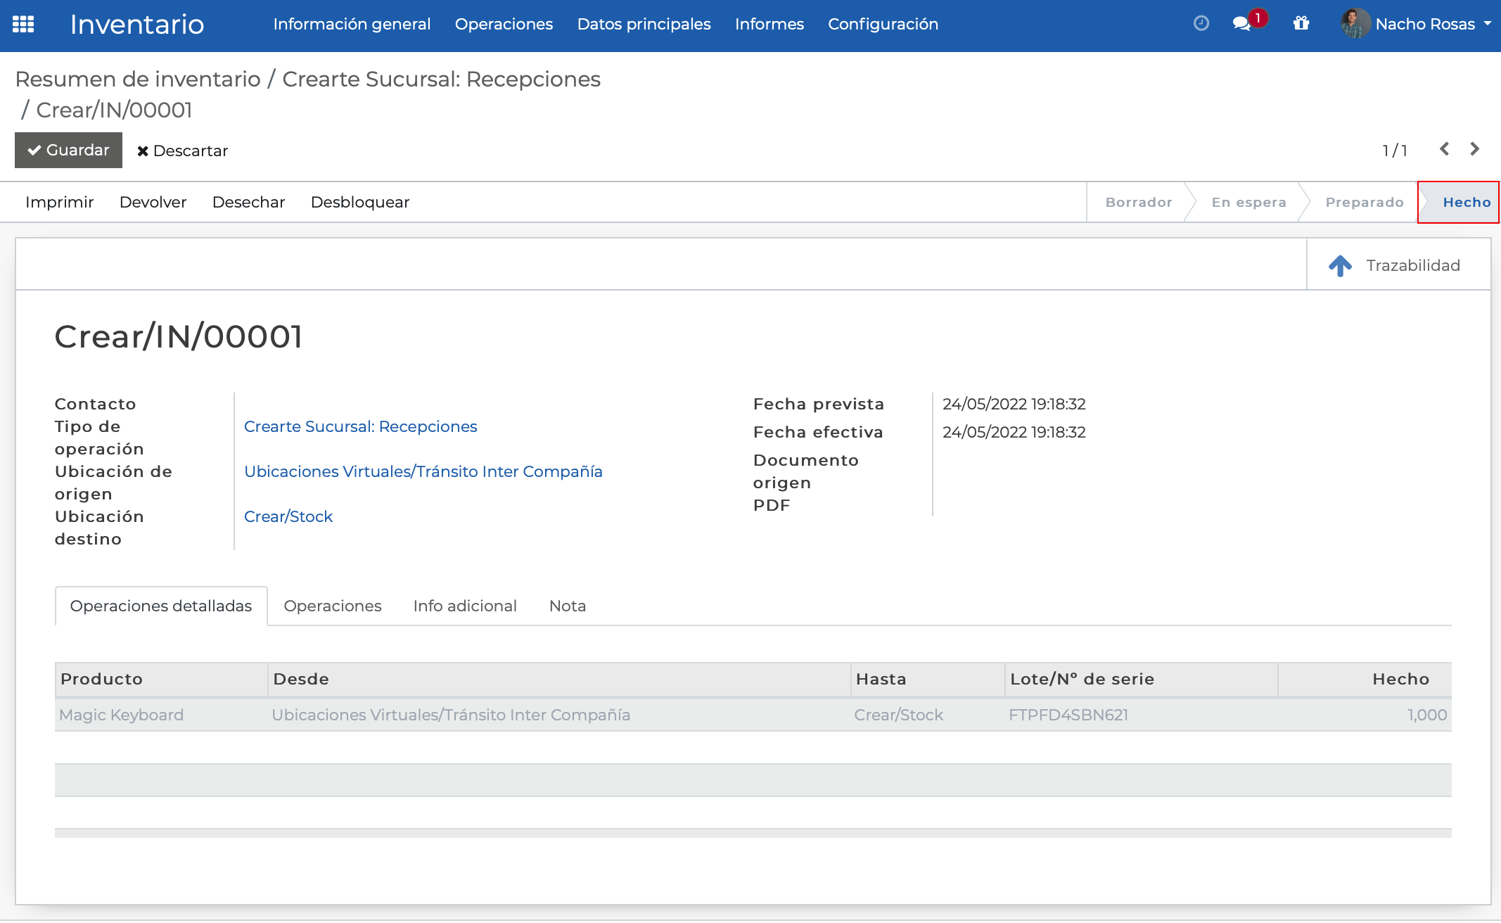Screen dimensions: 1501x923
Task: Click the activities clock icon
Action: click(x=1201, y=24)
